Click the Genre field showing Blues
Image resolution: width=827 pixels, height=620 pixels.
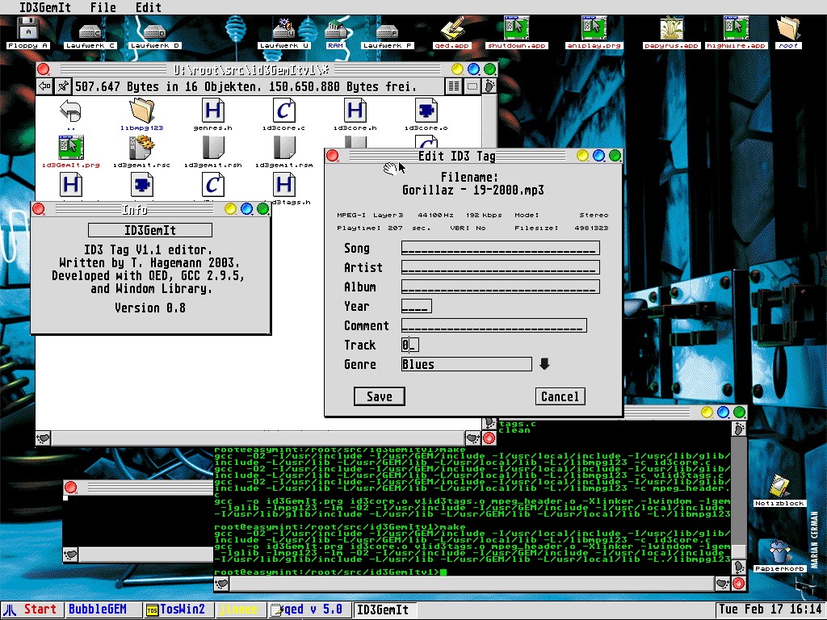pyautogui.click(x=466, y=364)
